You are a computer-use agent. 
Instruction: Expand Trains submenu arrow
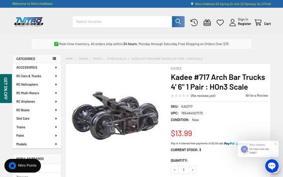[56, 127]
